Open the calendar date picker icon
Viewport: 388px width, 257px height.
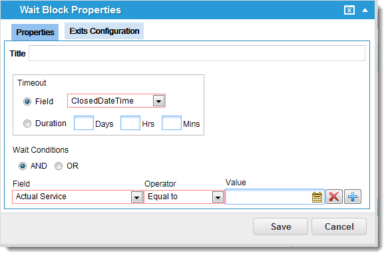pyautogui.click(x=317, y=197)
